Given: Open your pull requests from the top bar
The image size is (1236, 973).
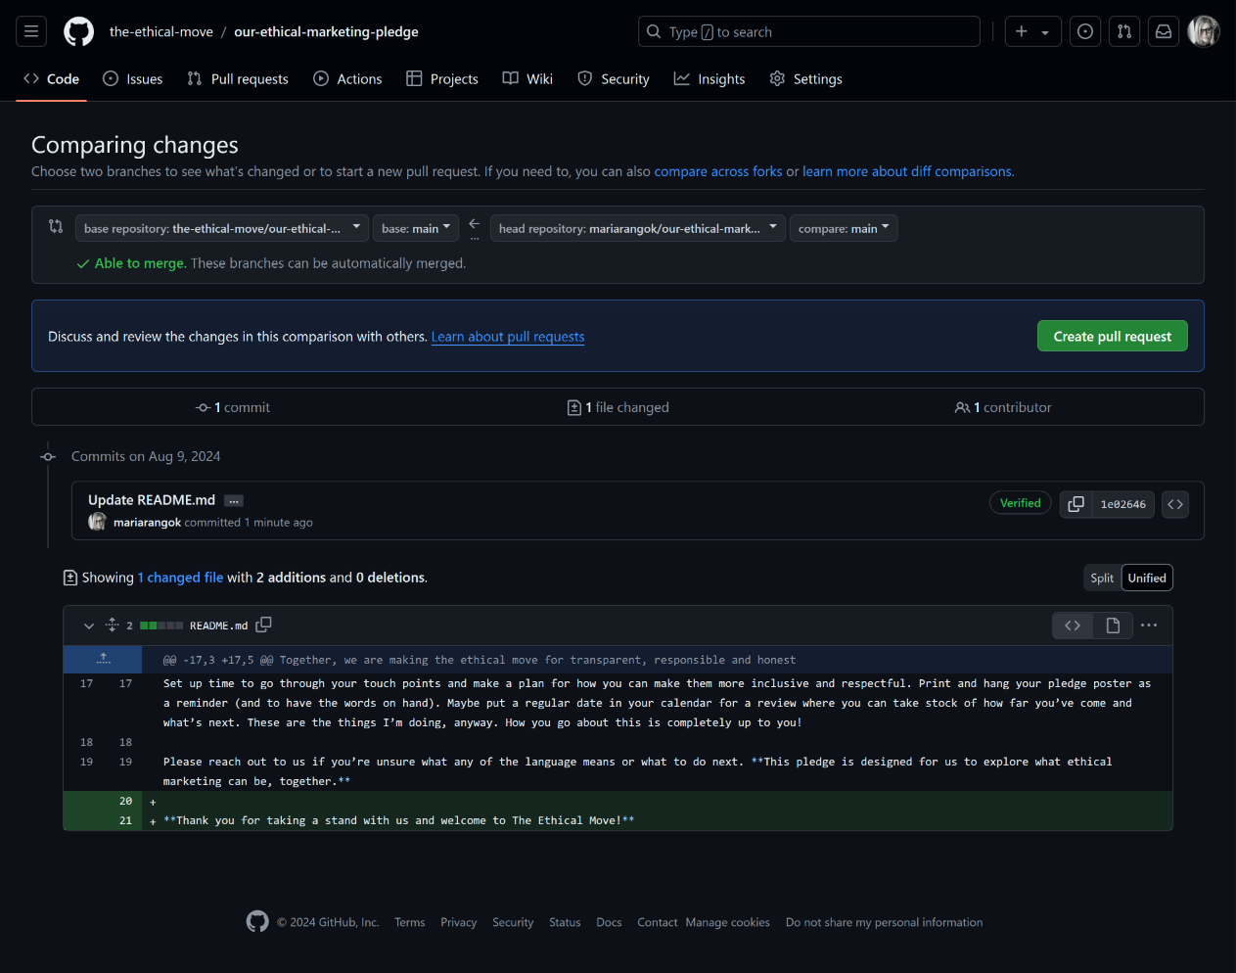Looking at the screenshot, I should pos(1123,30).
